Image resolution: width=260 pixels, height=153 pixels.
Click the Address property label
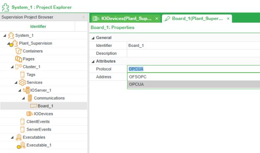click(104, 77)
